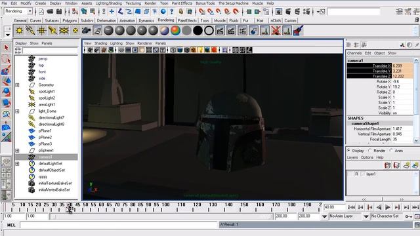Select areaLight1 in the outliner
The width and height of the screenshot is (420, 236).
tap(47, 105)
